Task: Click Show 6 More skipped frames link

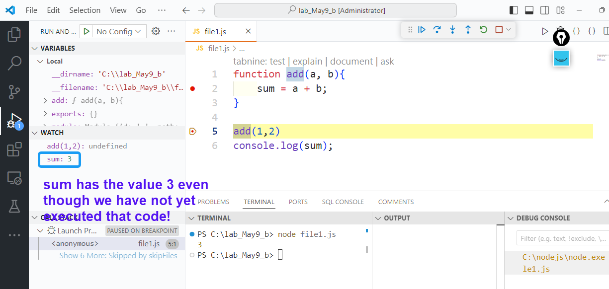Action: 118,256
